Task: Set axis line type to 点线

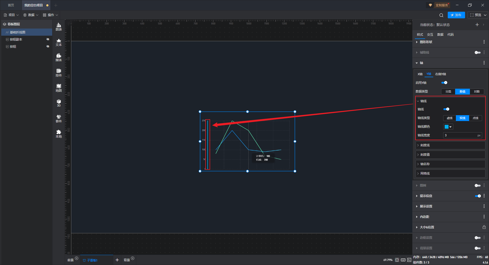Action: pyautogui.click(x=476, y=118)
